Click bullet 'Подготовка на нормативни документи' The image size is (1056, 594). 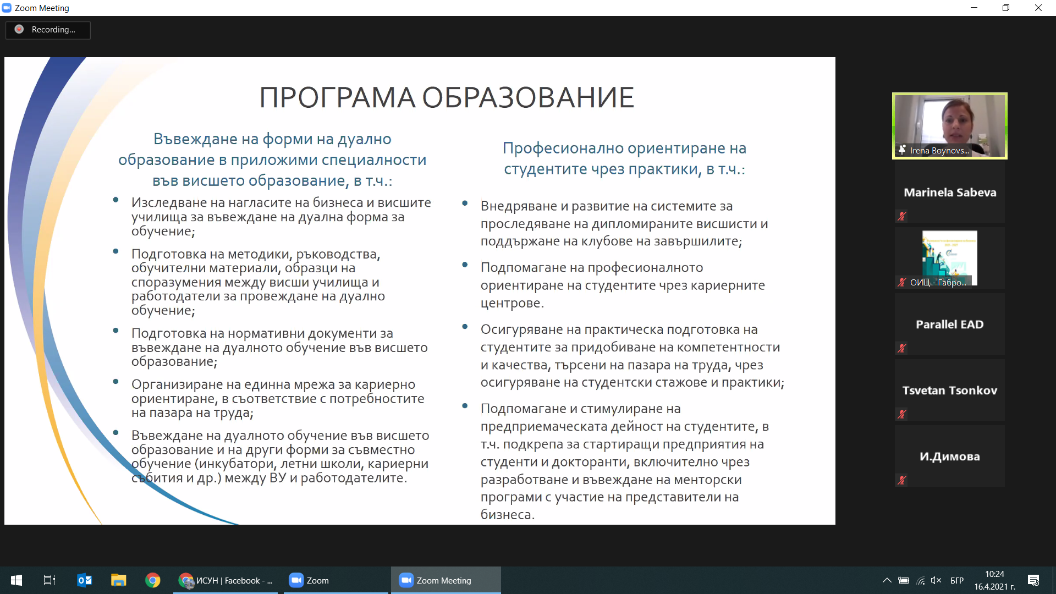coord(279,347)
